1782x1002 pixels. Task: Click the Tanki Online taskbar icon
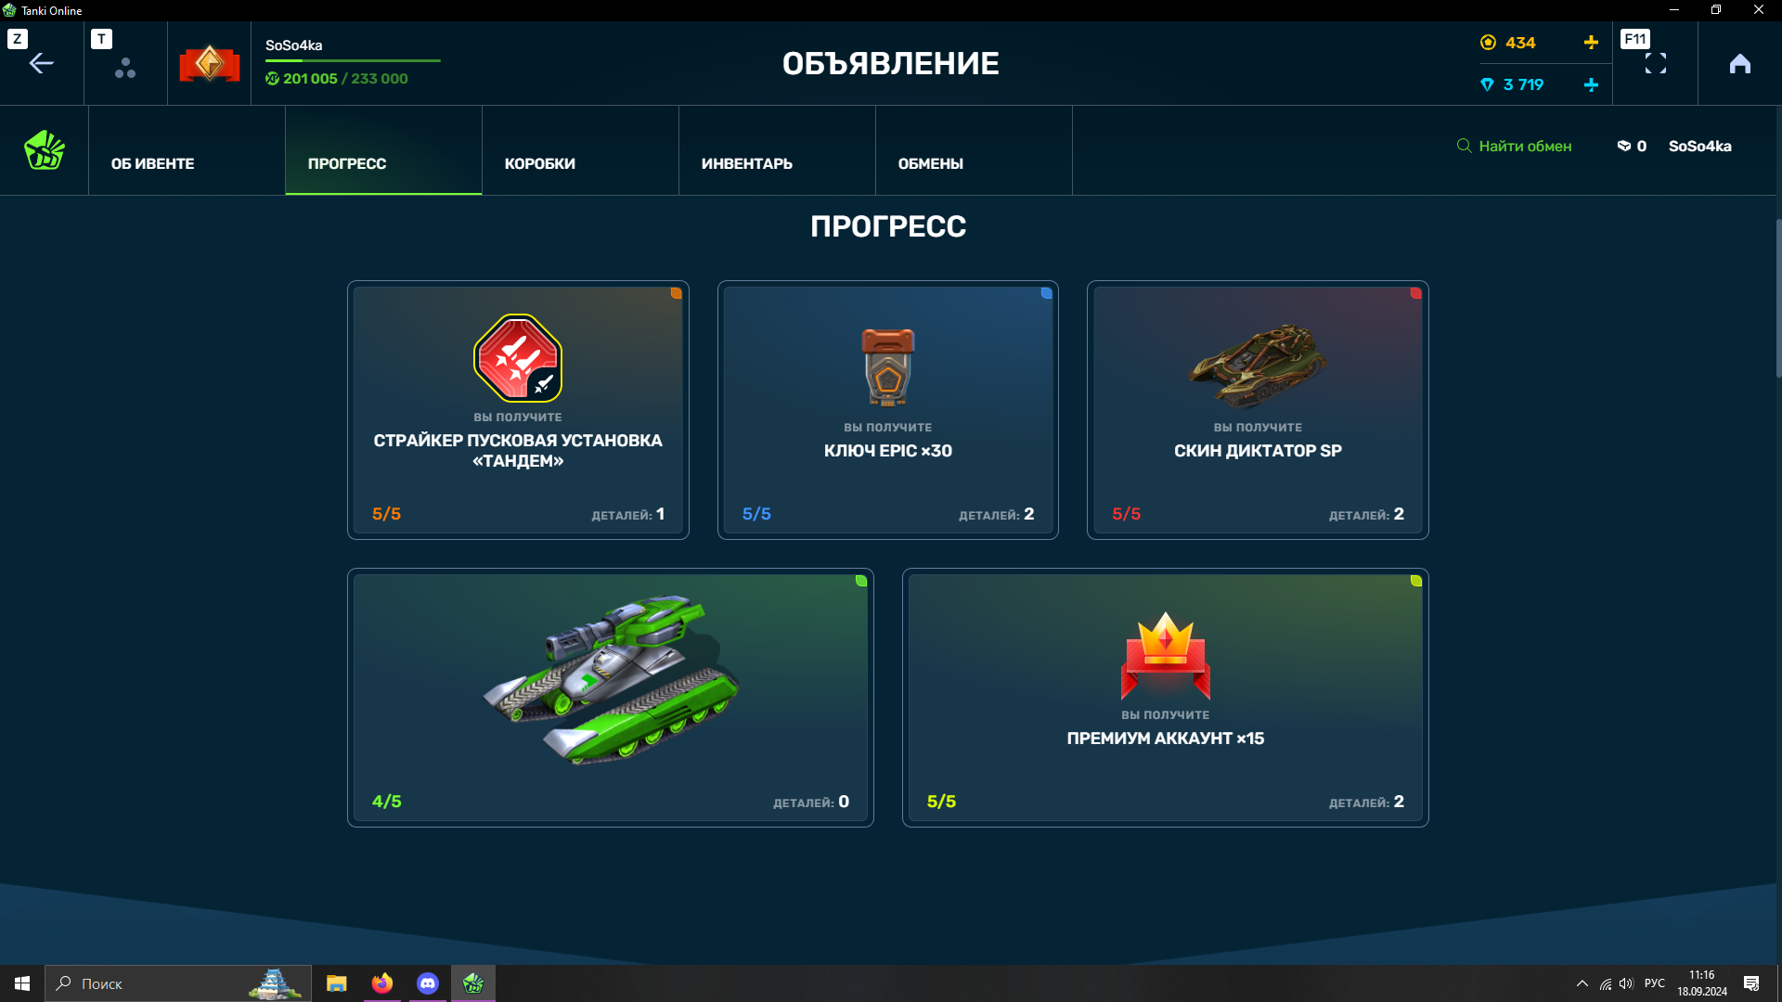[473, 983]
